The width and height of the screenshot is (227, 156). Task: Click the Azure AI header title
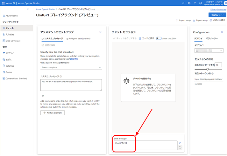tap(11, 3)
